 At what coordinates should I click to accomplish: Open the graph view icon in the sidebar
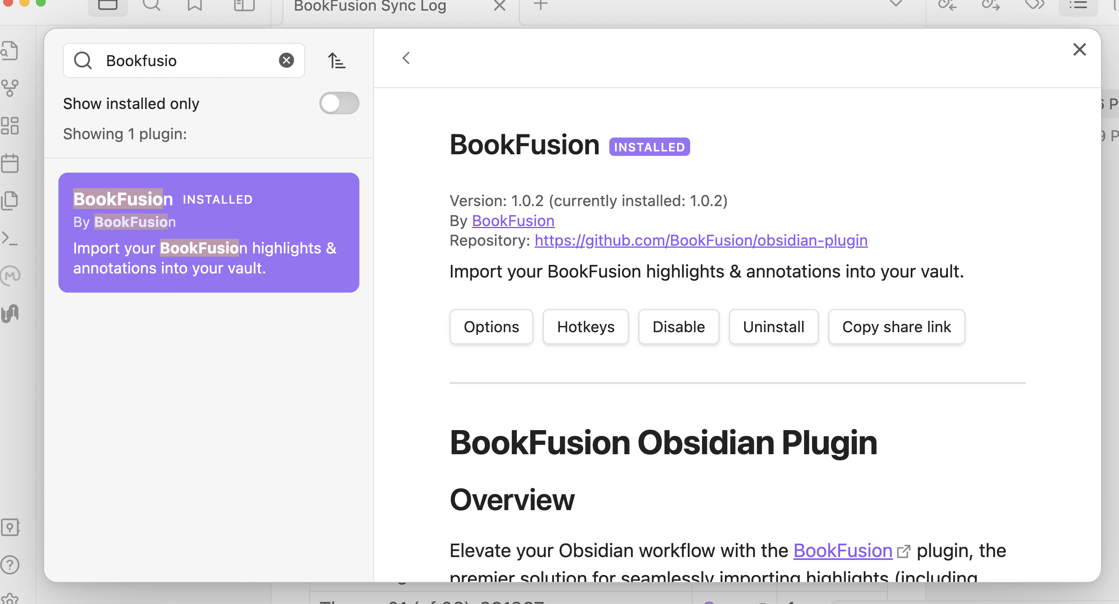tap(11, 88)
